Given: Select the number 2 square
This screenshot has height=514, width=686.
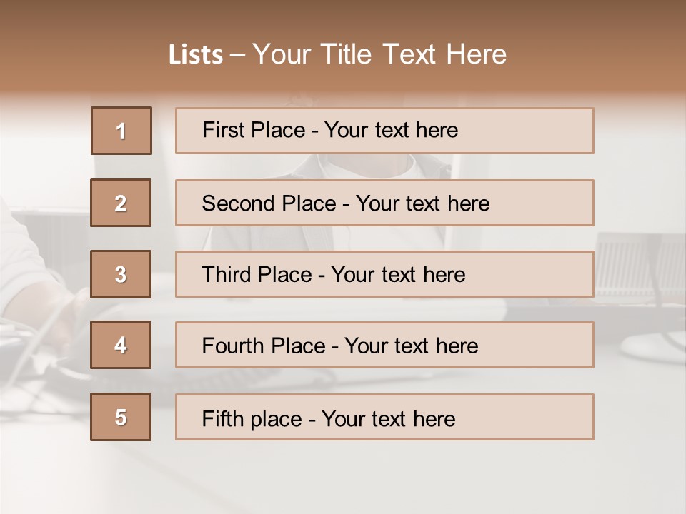Looking at the screenshot, I should 121,203.
